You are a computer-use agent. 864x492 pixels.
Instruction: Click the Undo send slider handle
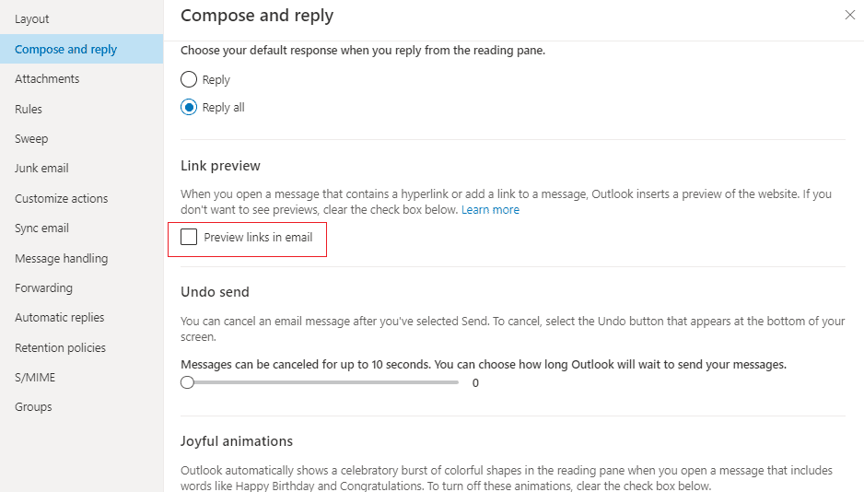(188, 382)
